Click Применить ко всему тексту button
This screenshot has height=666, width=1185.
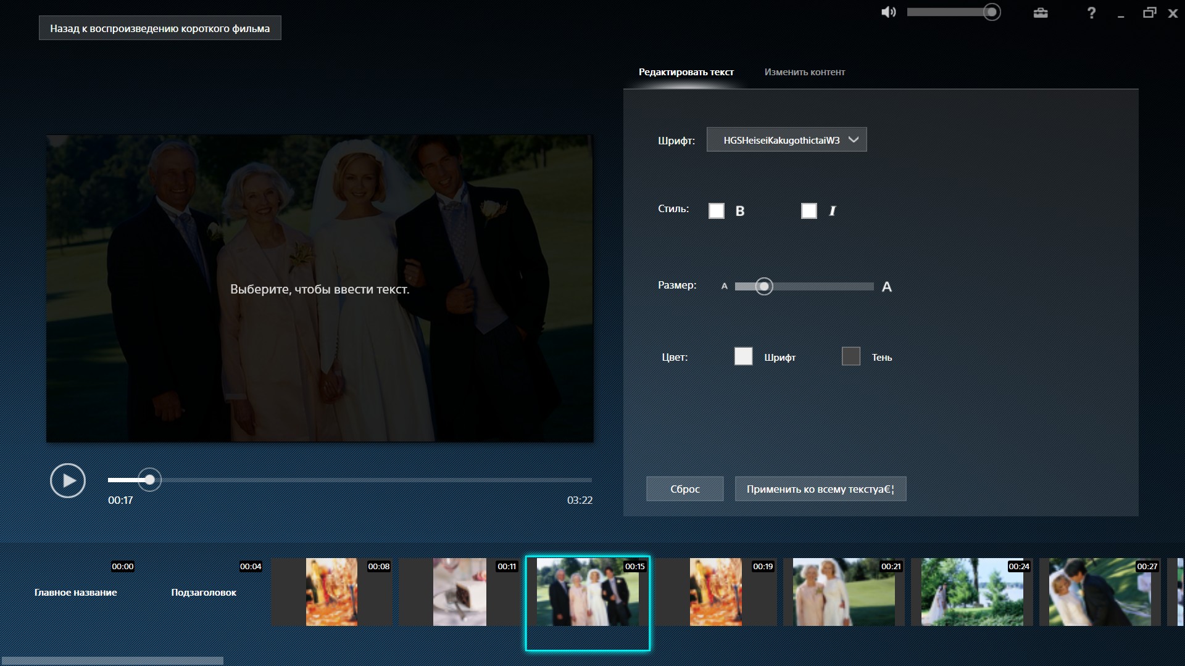[x=820, y=489]
